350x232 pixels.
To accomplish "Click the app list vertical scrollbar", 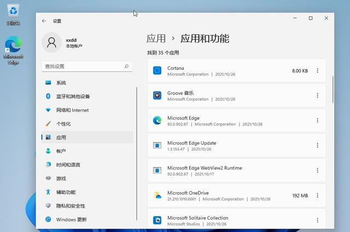I will (332, 90).
